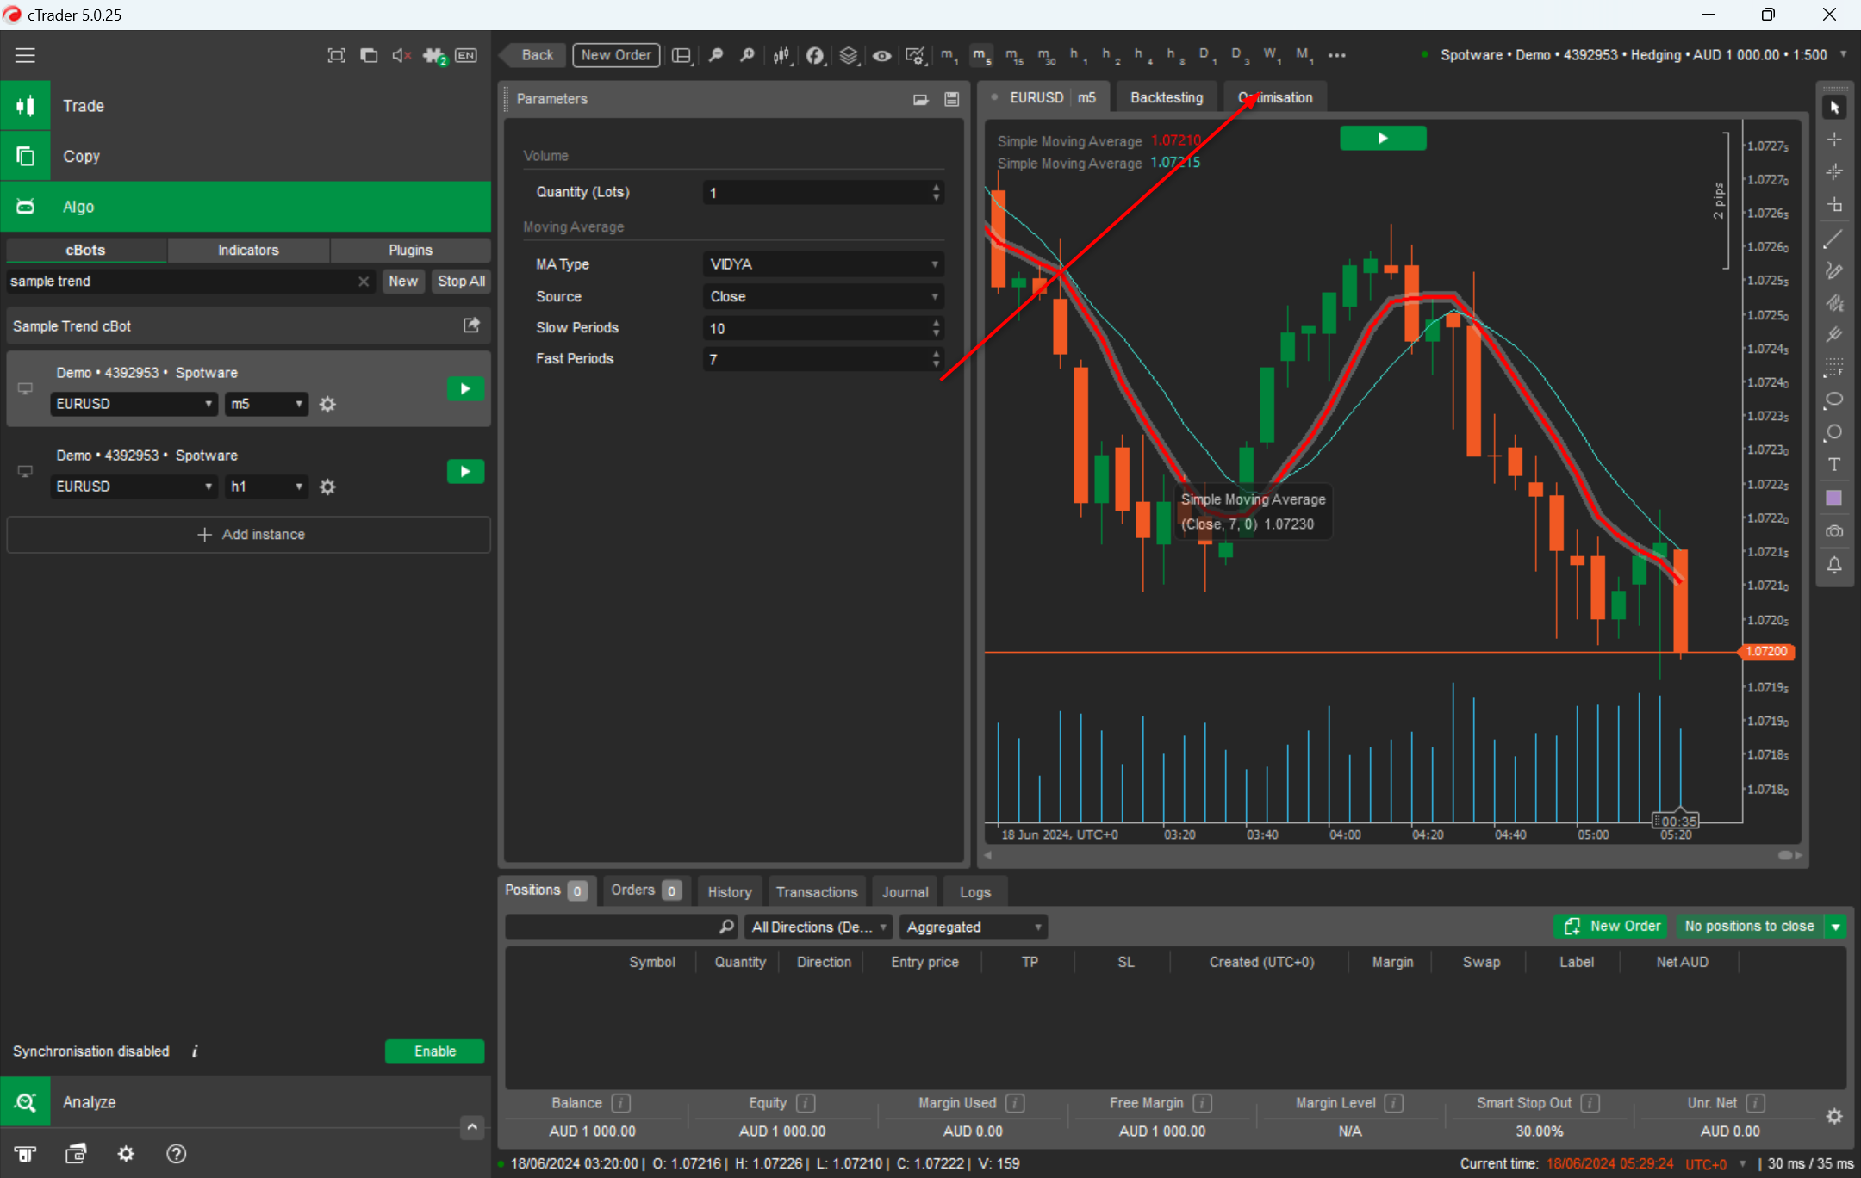
Task: Open the Trade section
Action: click(x=246, y=106)
